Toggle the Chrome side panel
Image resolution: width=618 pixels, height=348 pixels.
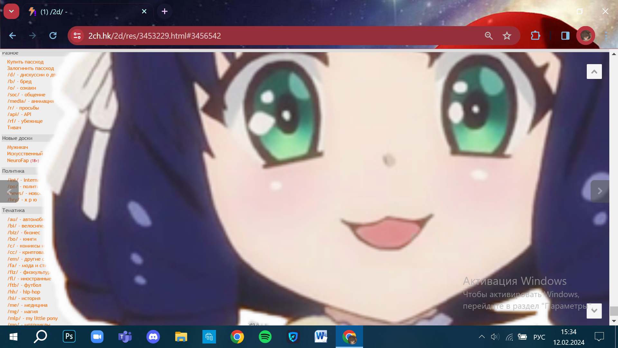(x=565, y=35)
